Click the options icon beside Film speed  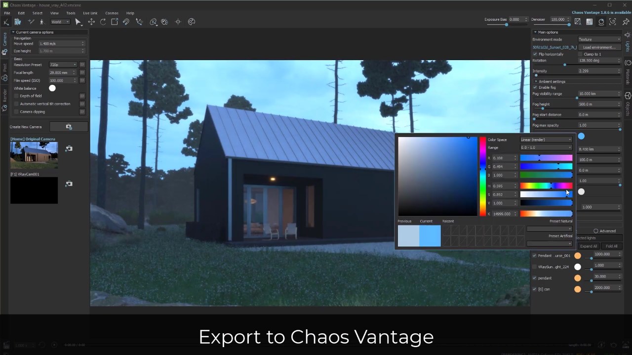(82, 80)
